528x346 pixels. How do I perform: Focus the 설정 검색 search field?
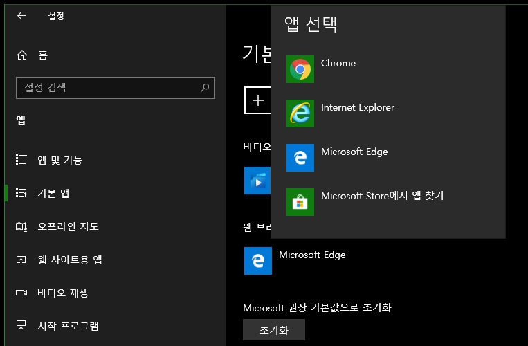[x=115, y=88]
